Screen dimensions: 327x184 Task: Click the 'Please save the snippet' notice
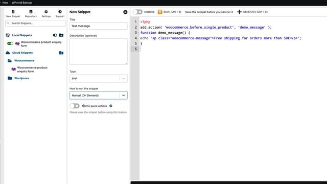tap(98, 112)
